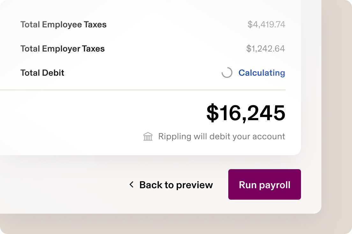Click the Run payroll button
Image resolution: width=352 pixels, height=234 pixels.
pos(264,184)
